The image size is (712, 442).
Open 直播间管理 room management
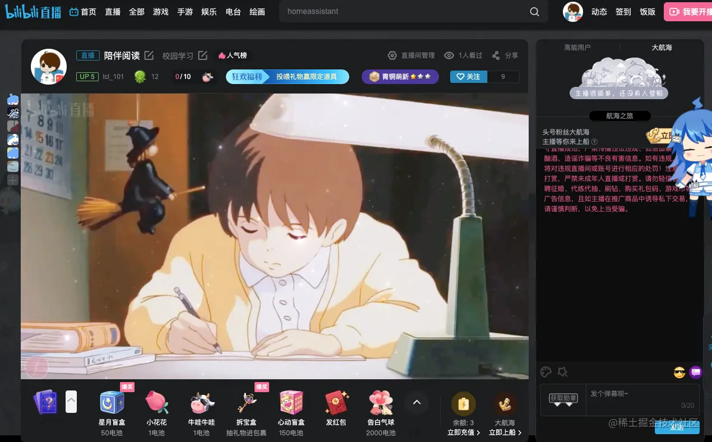[412, 55]
